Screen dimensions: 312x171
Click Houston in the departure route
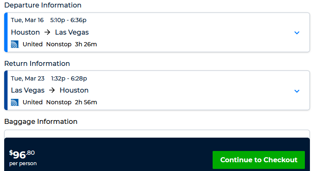[x=25, y=33]
